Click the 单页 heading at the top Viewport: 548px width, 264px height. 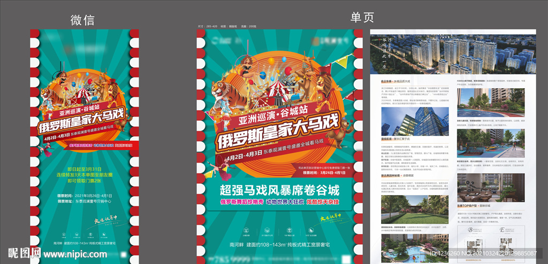pyautogui.click(x=362, y=17)
